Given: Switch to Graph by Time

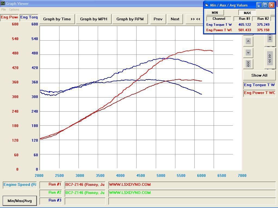Looking at the screenshot, I should (57, 19).
